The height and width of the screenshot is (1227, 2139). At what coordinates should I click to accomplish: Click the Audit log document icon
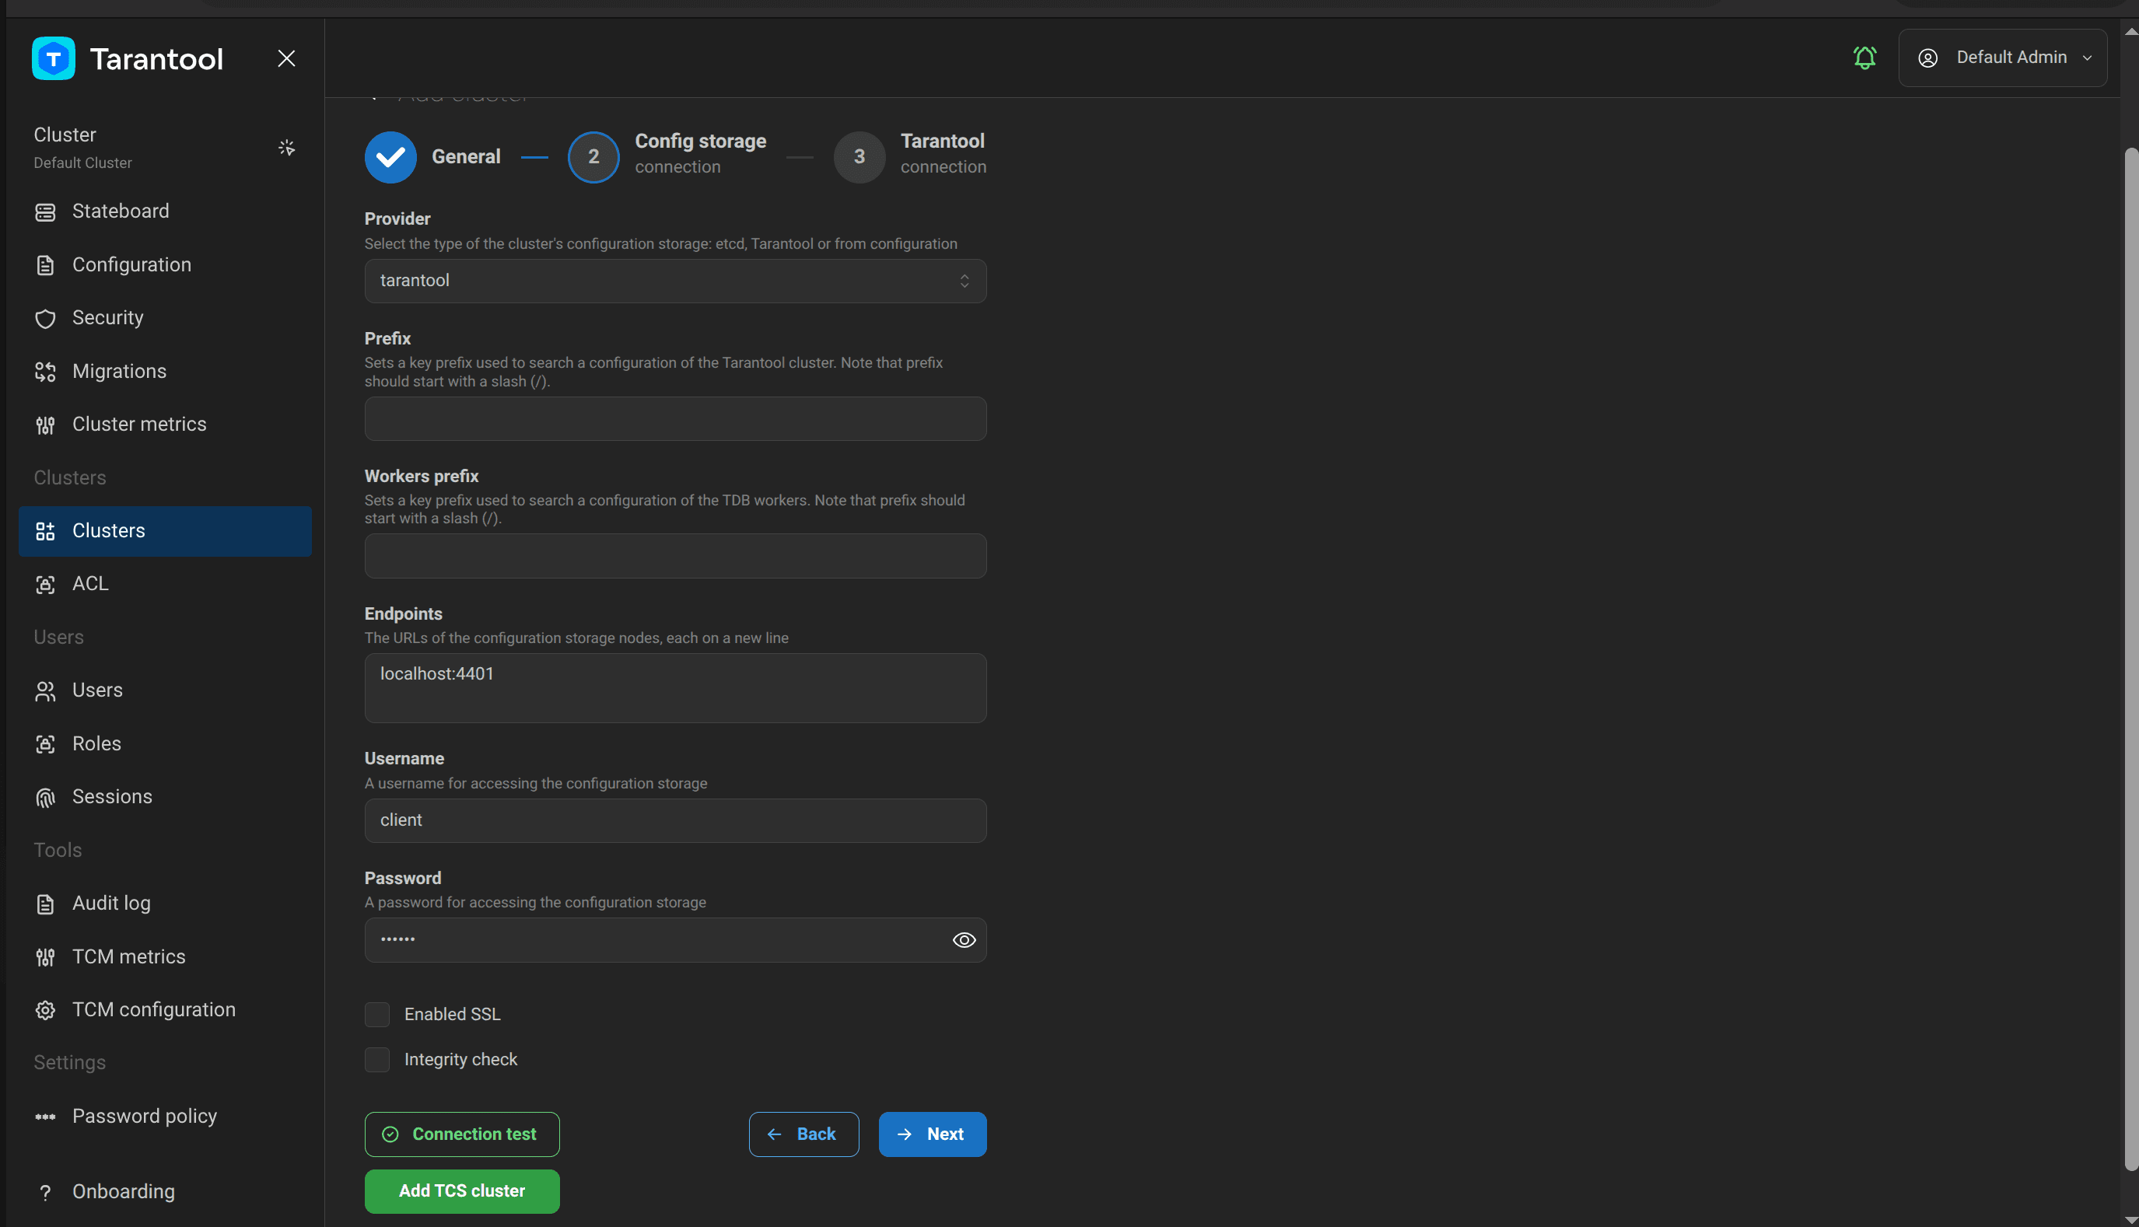coord(46,904)
